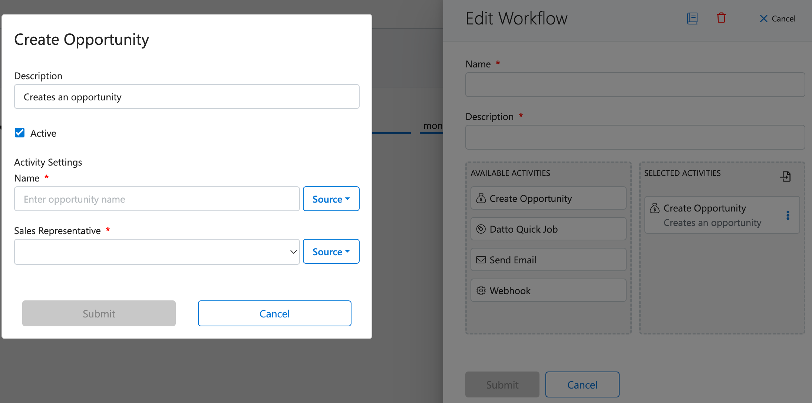Select Datto Quick Job activity
This screenshot has height=403, width=812.
coord(548,229)
